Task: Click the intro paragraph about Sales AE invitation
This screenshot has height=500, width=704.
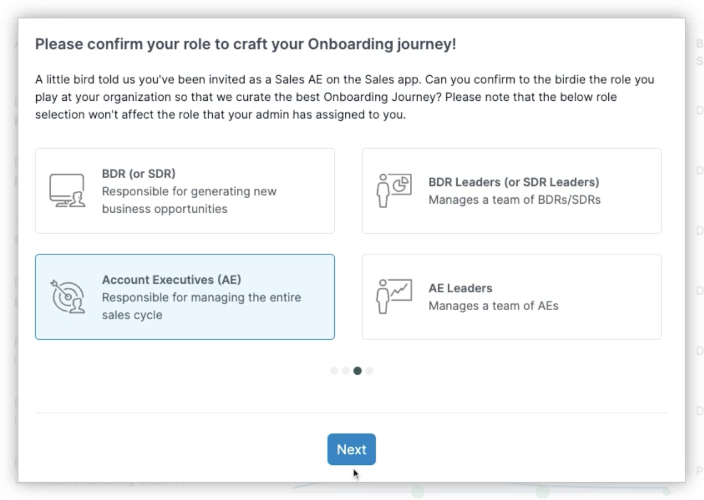Action: point(344,97)
